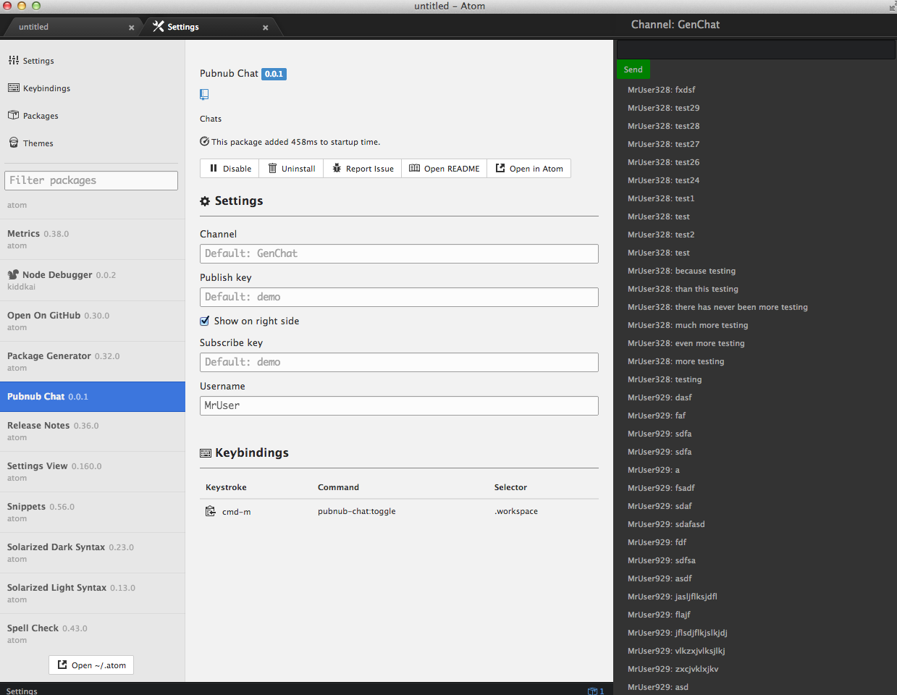The width and height of the screenshot is (897, 695).
Task: Open the package README
Action: click(x=444, y=169)
